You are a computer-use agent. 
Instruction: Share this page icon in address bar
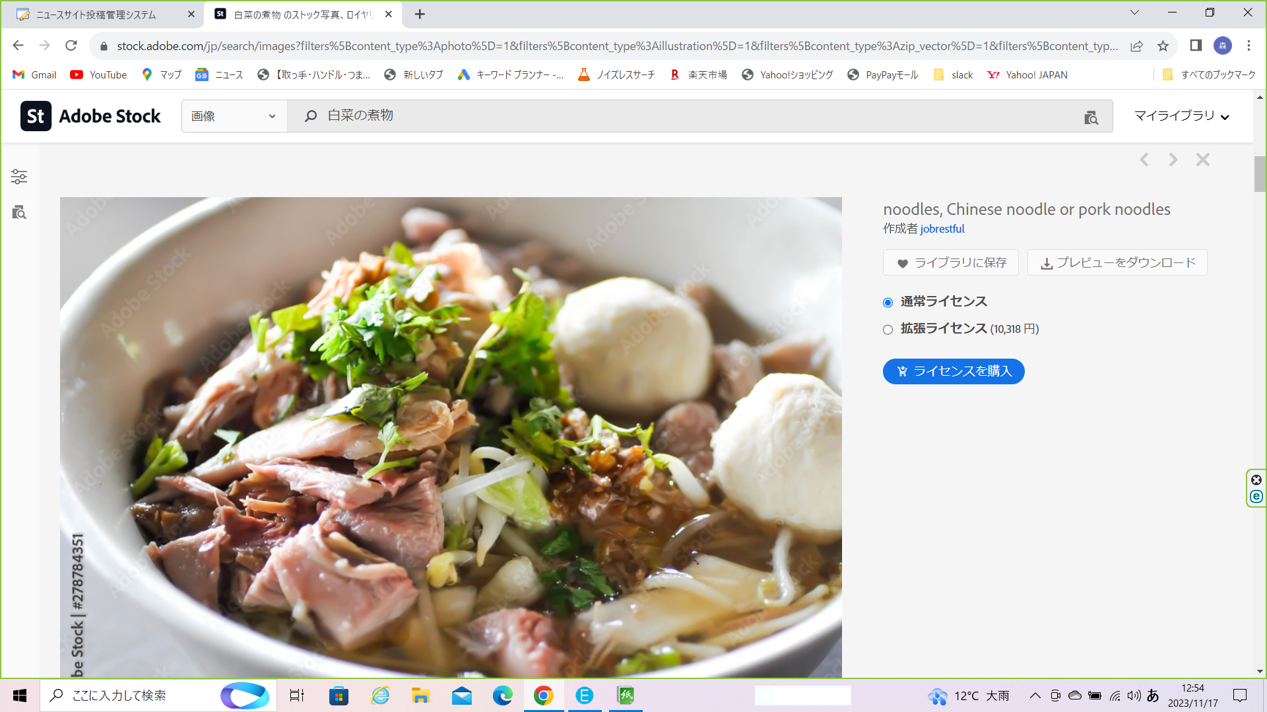[x=1136, y=45]
